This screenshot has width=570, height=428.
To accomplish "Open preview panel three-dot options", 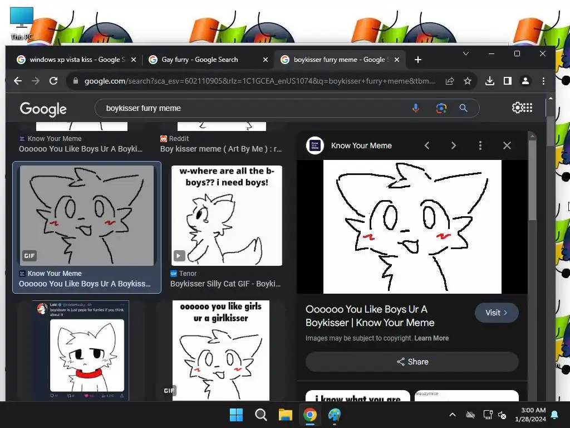I will (480, 145).
